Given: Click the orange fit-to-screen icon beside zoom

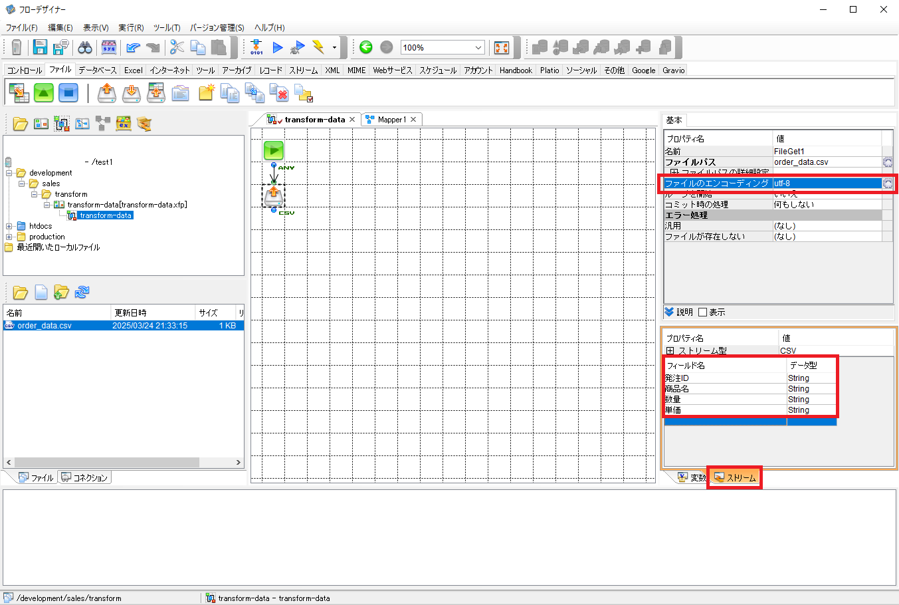Looking at the screenshot, I should click(502, 47).
